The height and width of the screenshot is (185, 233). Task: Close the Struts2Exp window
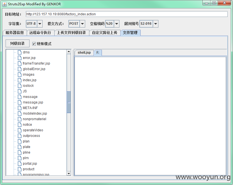click(x=224, y=3)
